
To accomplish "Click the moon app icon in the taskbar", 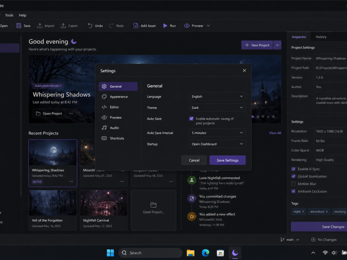I will coord(235,253).
